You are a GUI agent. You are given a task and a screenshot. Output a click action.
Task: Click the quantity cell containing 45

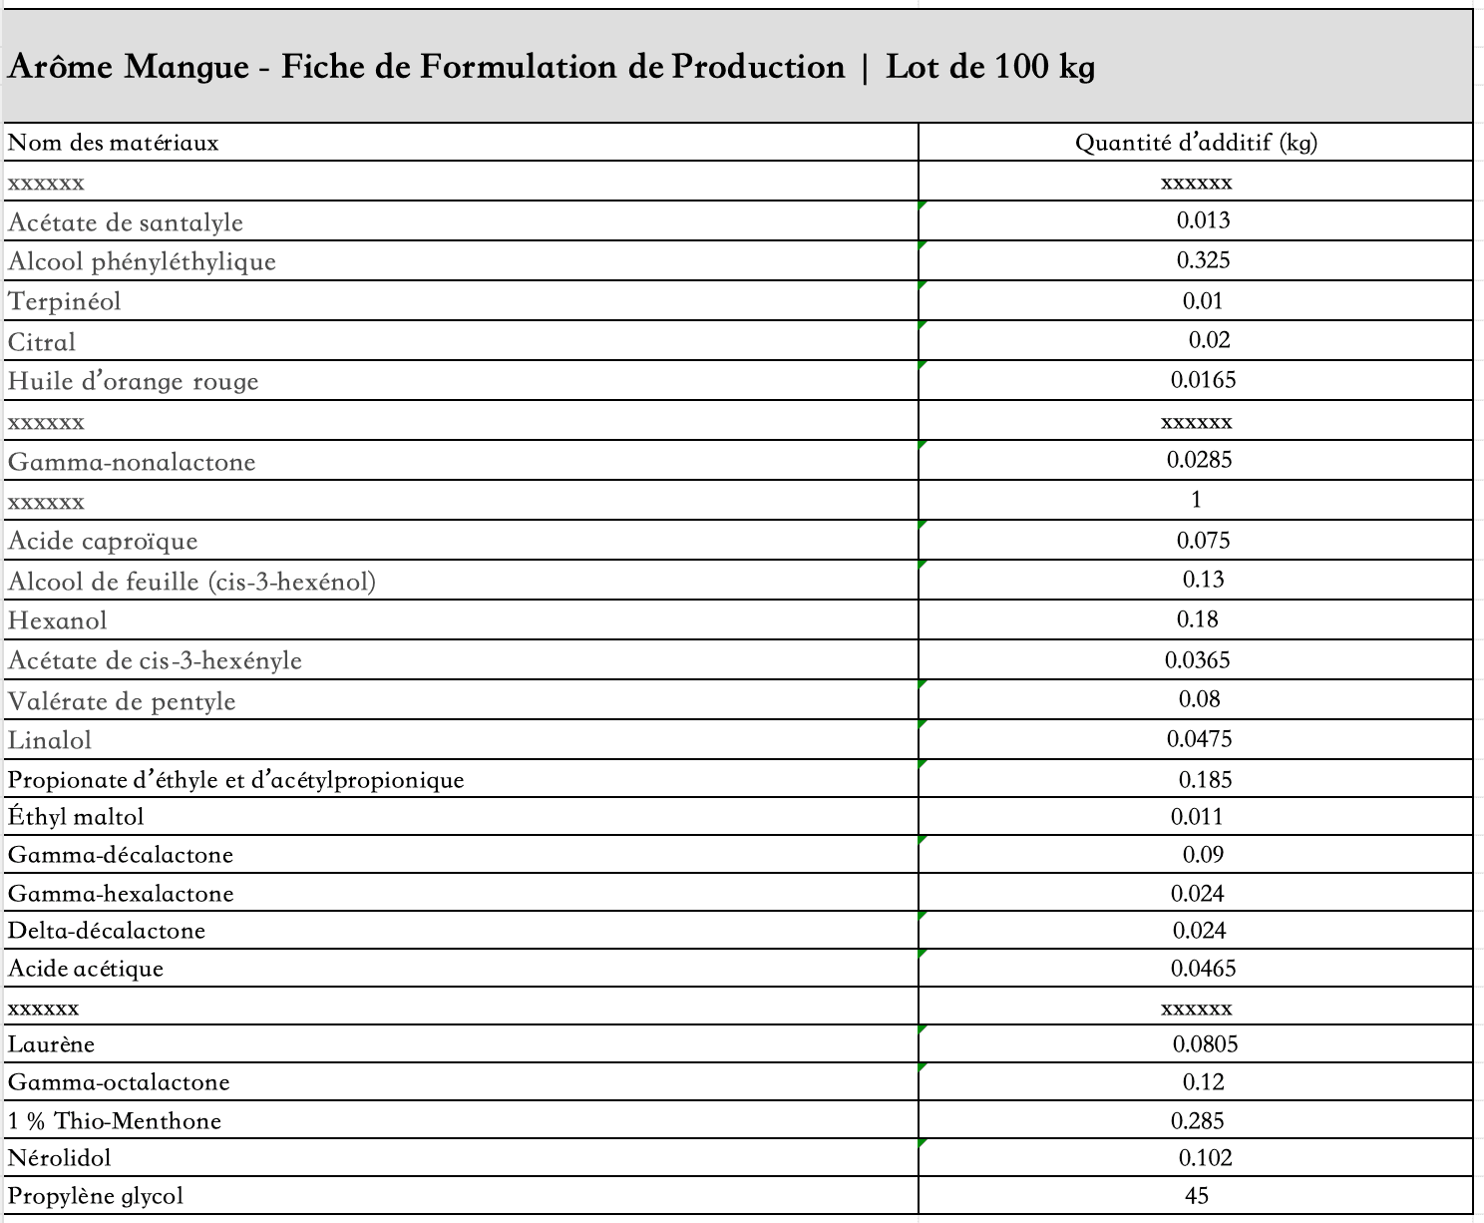point(1196,1195)
